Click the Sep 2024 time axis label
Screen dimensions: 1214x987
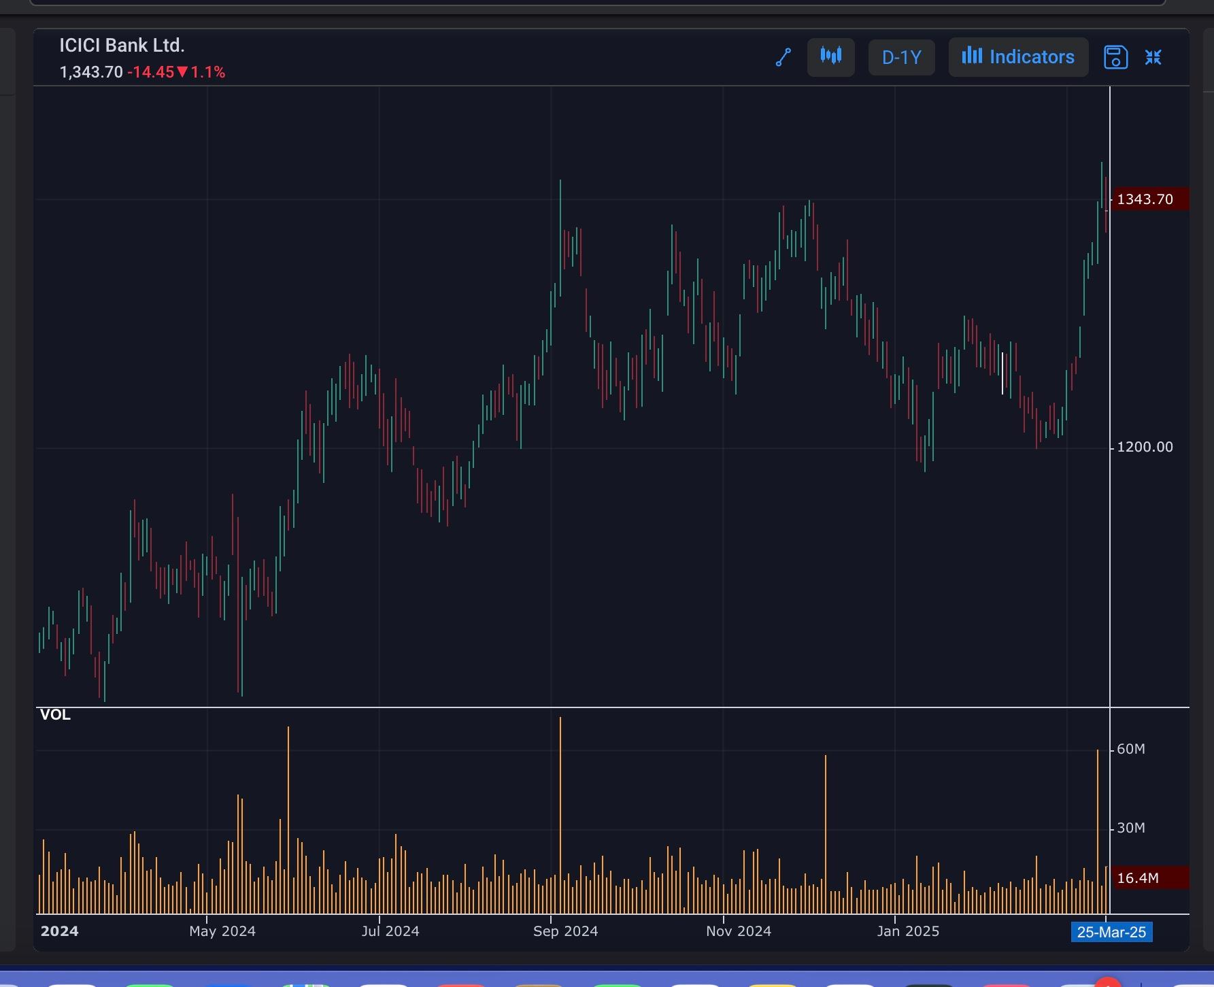pos(565,931)
